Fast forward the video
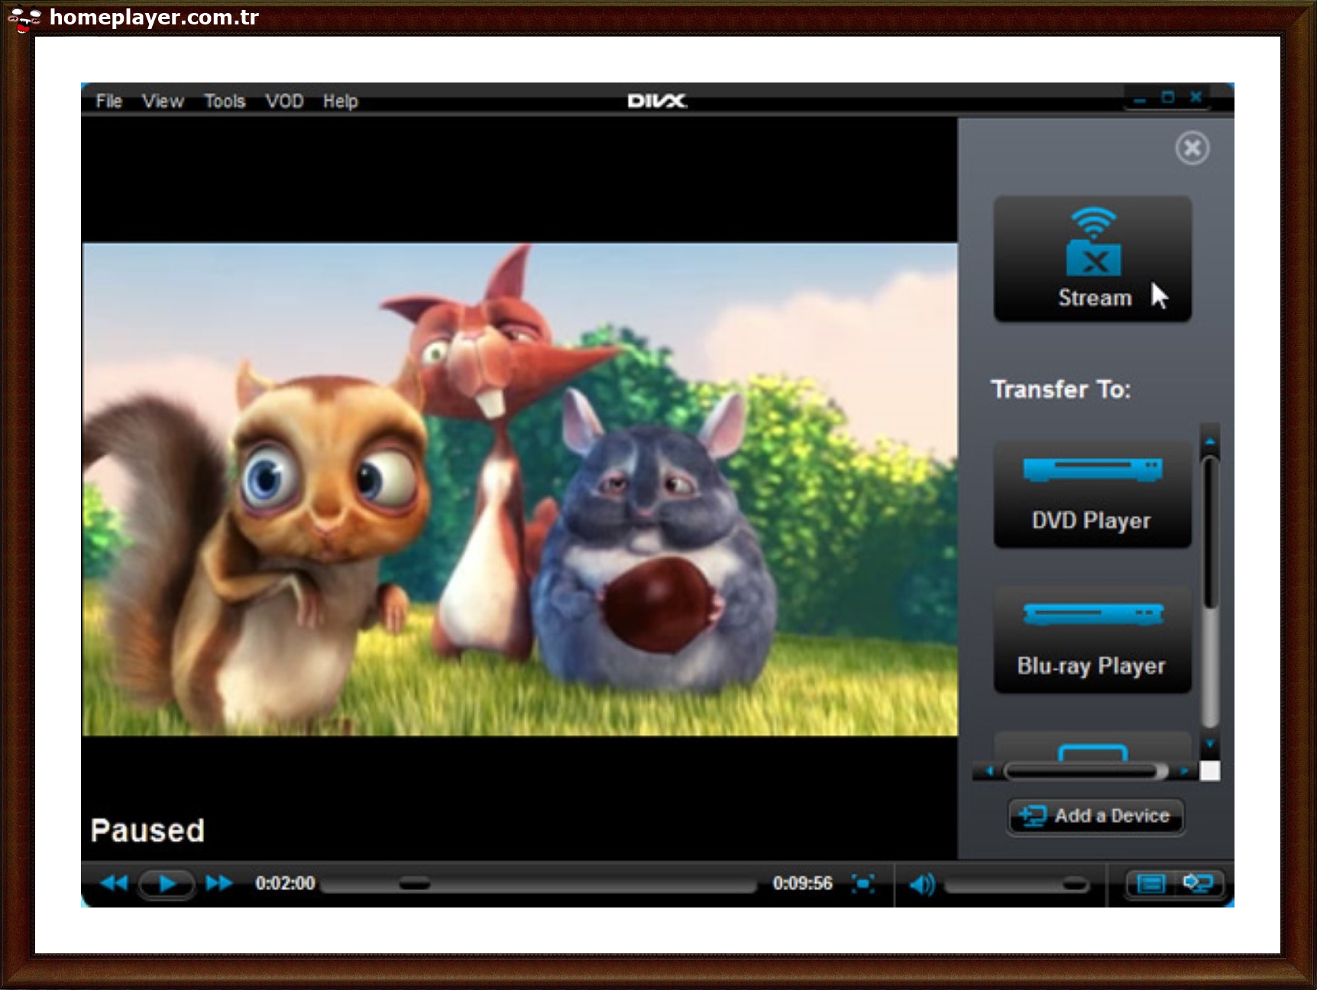This screenshot has width=1317, height=990. (x=218, y=883)
